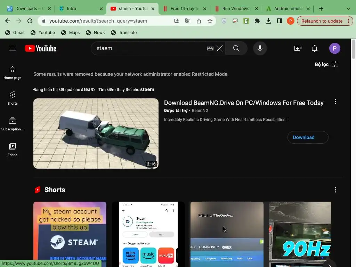This screenshot has width=356, height=267.
Task: Click the Download button on the ad
Action: (308, 137)
